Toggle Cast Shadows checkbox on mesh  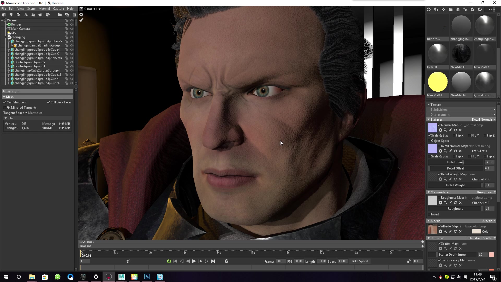pos(5,102)
